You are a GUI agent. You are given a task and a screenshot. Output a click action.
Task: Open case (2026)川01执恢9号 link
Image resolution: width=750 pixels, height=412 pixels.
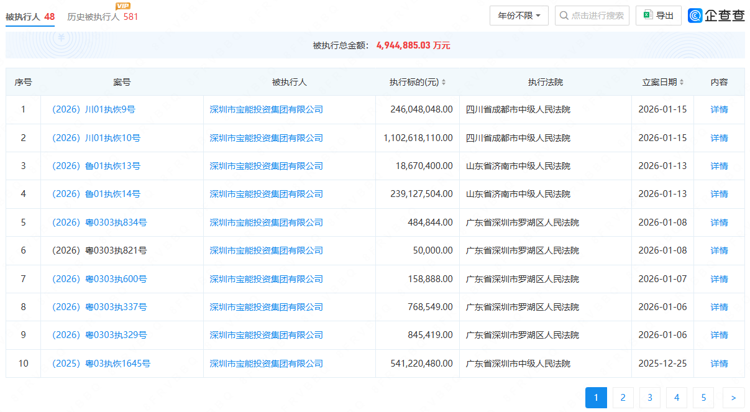(x=94, y=109)
